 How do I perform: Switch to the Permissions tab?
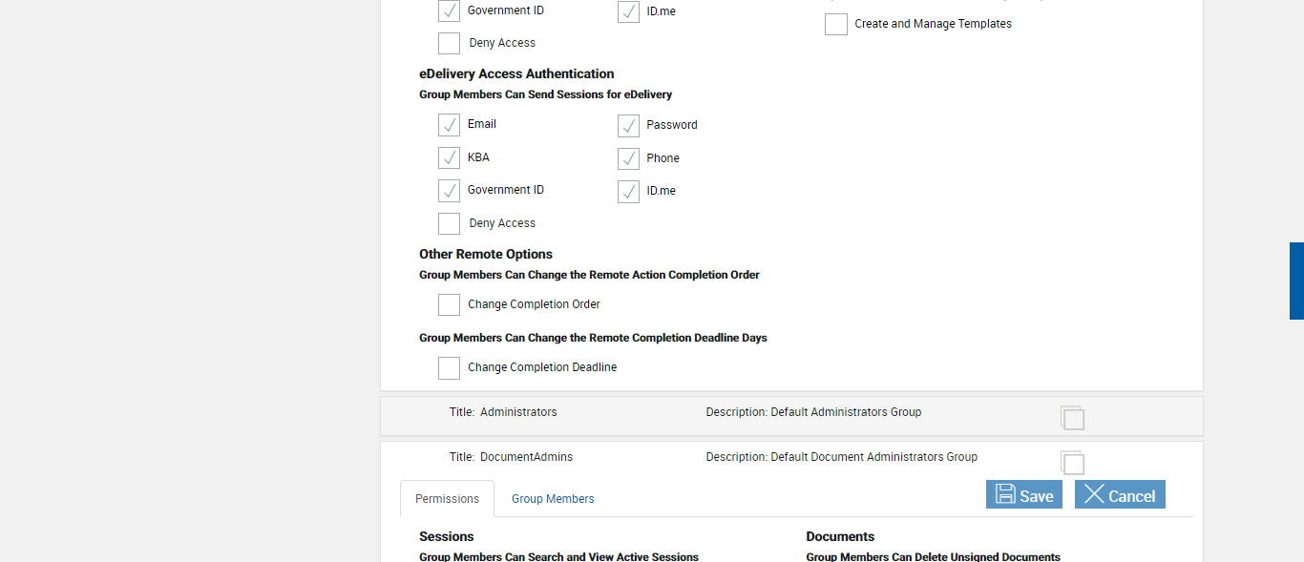[x=447, y=499]
